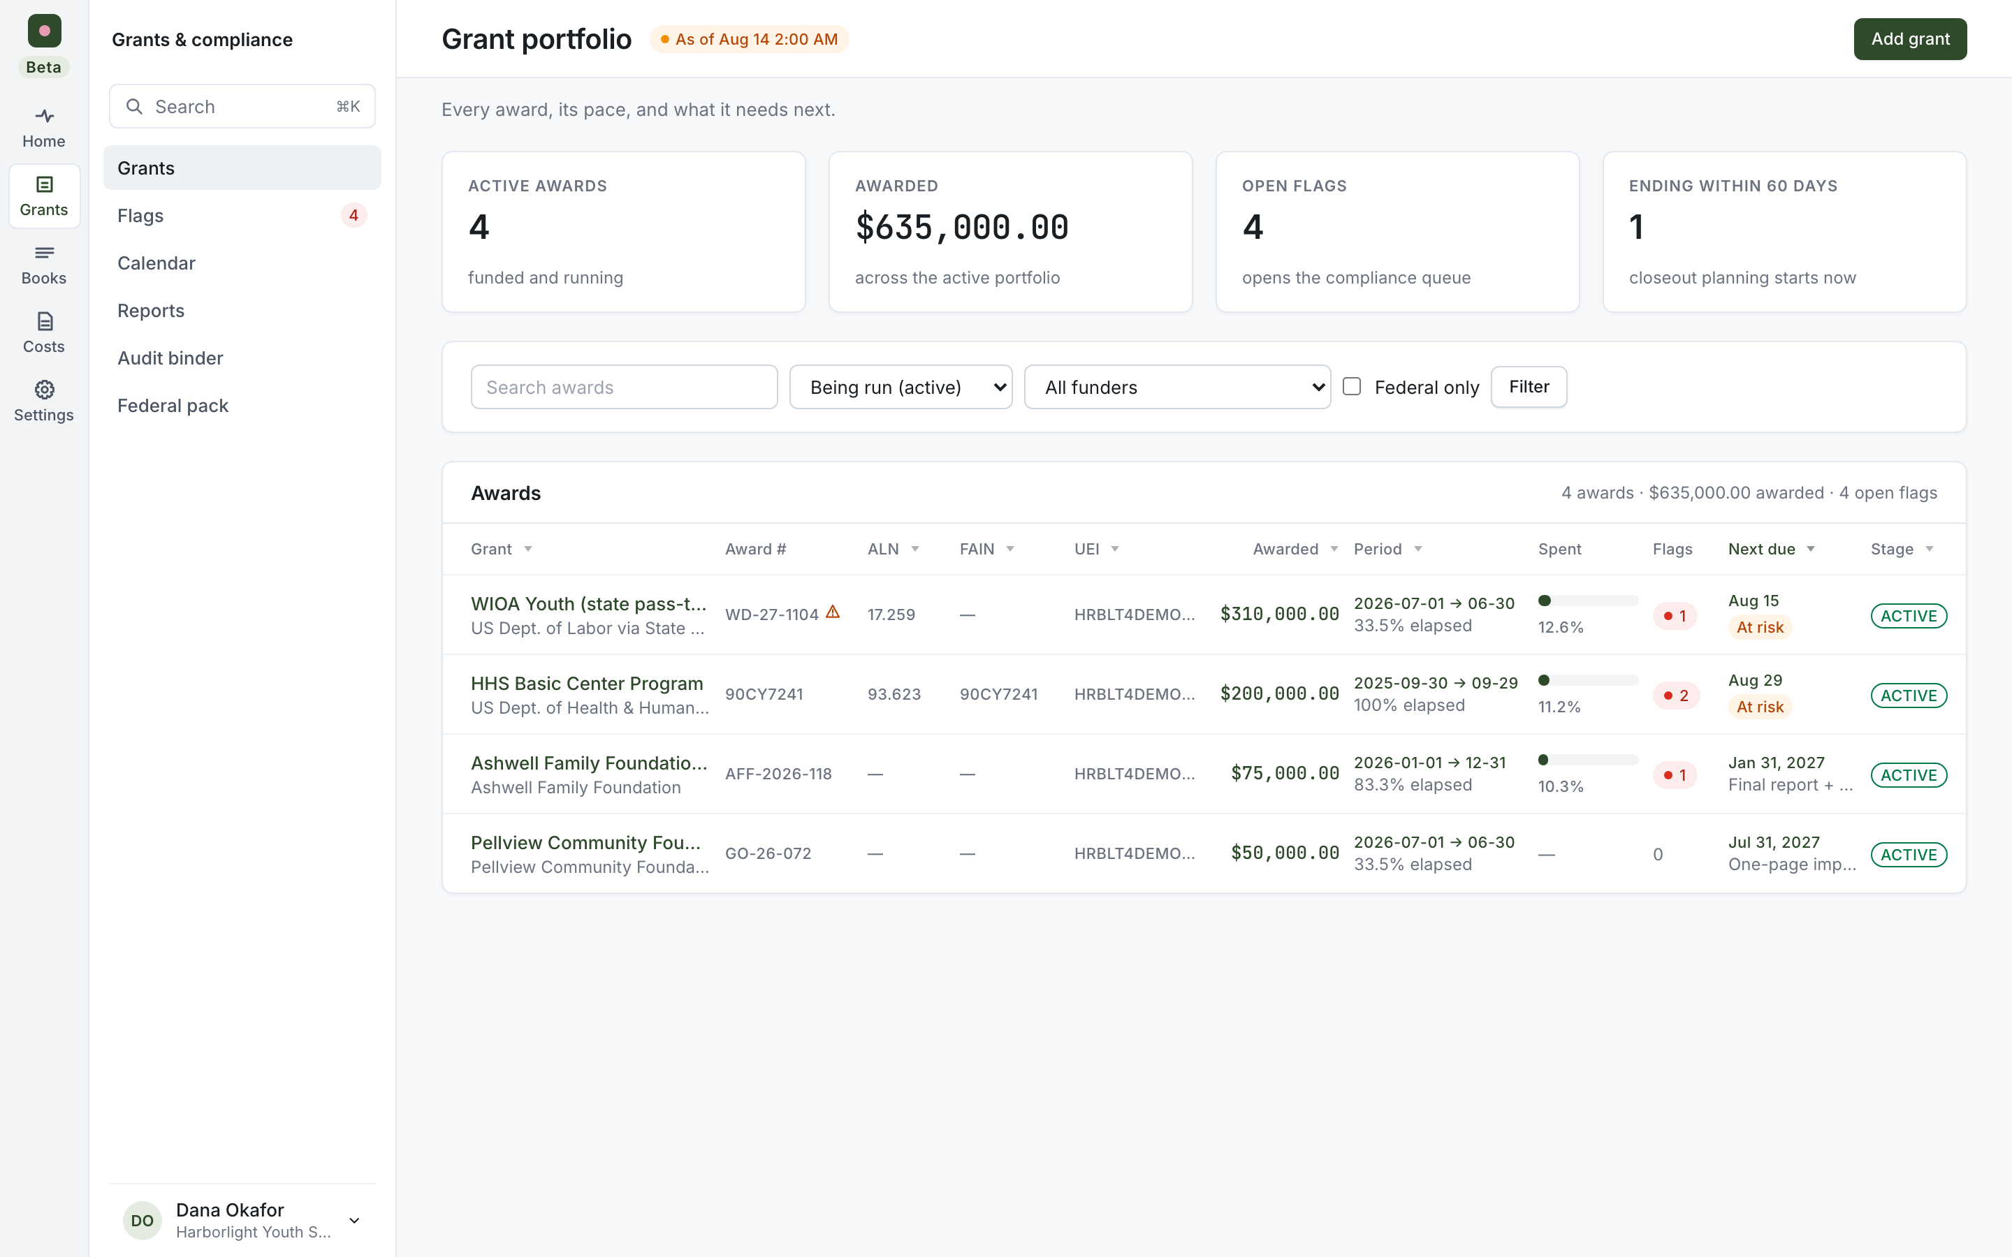Click the Add grant button
The image size is (2012, 1257).
pos(1910,39)
